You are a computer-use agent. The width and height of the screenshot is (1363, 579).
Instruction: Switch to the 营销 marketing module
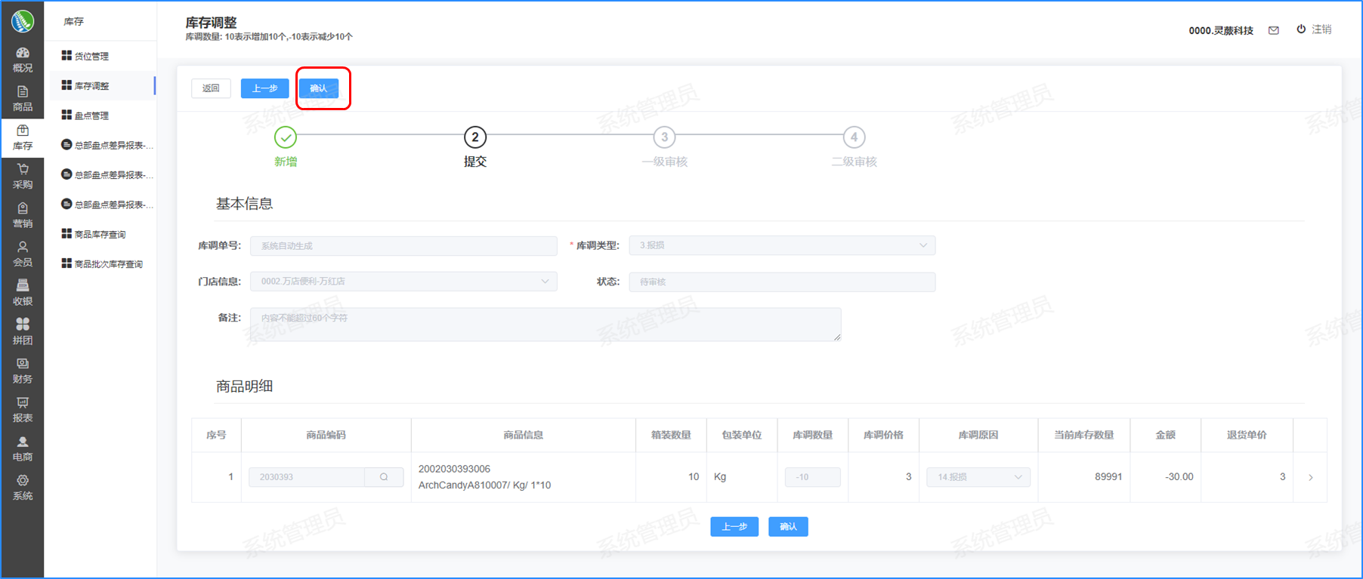(23, 215)
